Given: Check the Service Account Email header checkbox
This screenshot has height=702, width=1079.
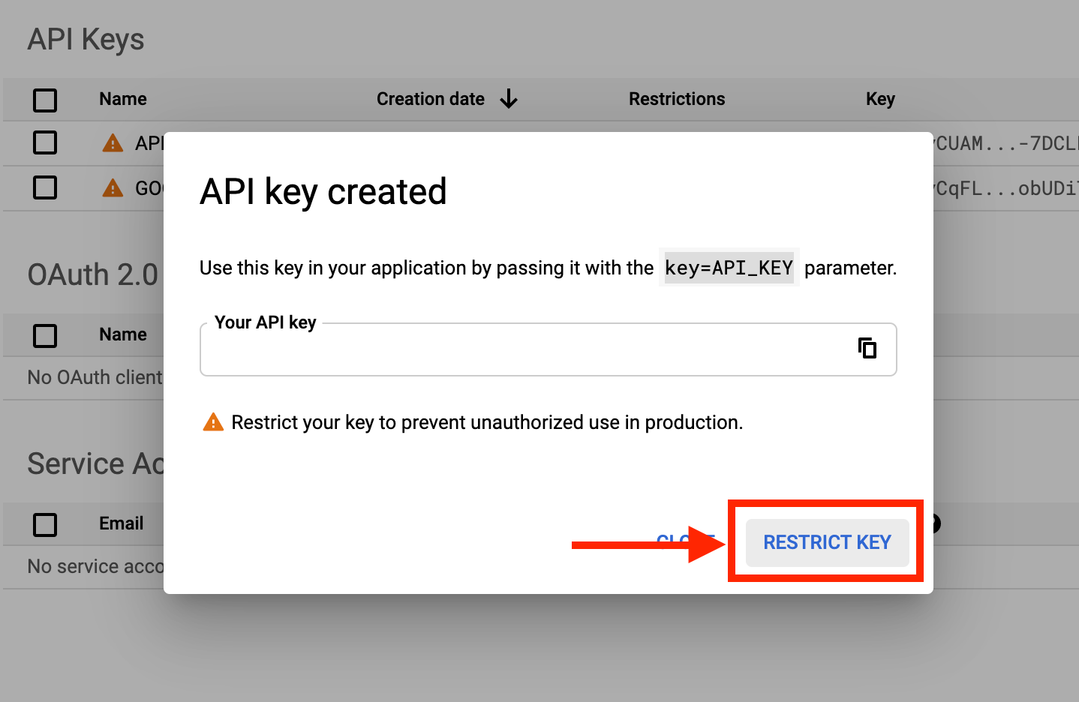Looking at the screenshot, I should pos(45,524).
